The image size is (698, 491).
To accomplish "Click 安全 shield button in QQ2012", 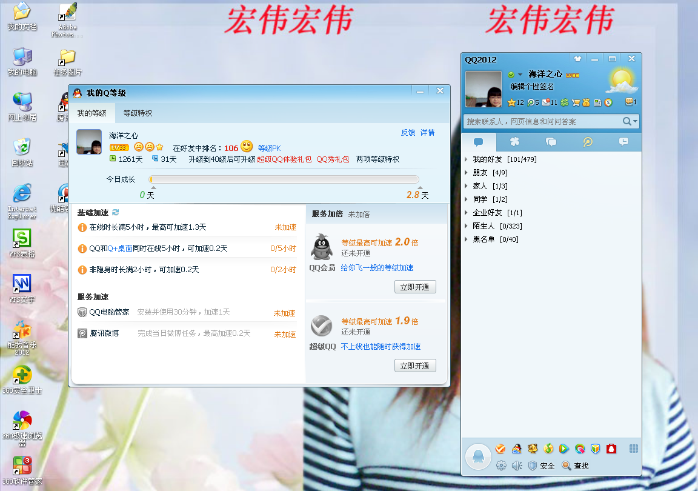I will (541, 466).
